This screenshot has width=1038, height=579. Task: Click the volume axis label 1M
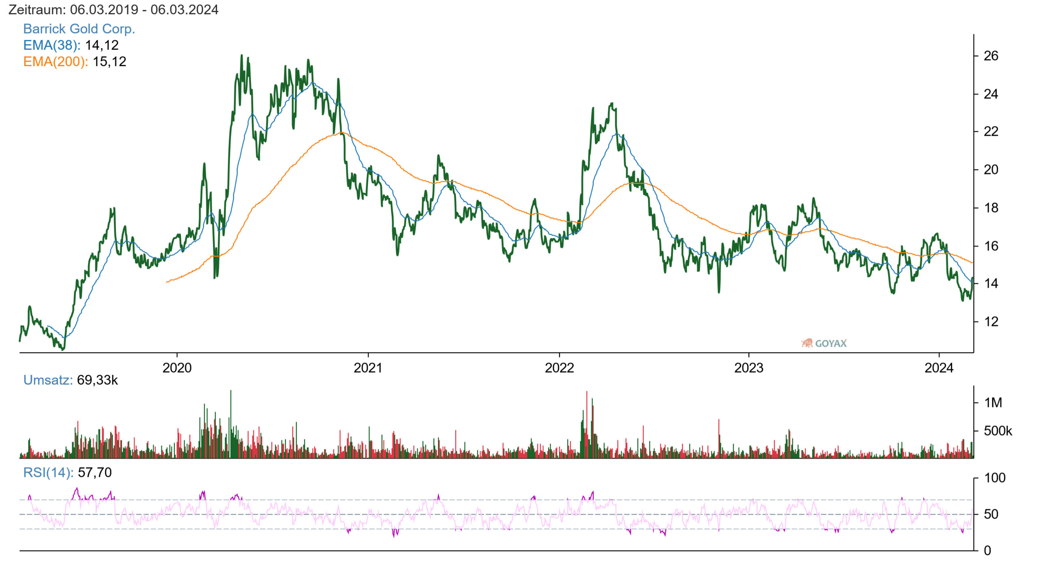(993, 403)
